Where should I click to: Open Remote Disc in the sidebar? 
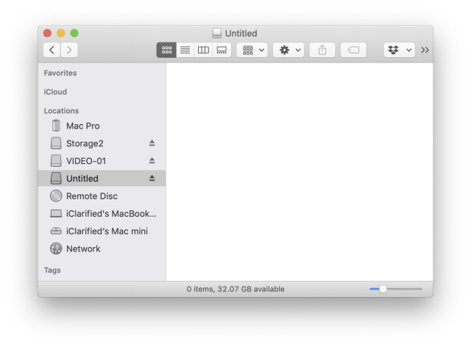click(102, 196)
